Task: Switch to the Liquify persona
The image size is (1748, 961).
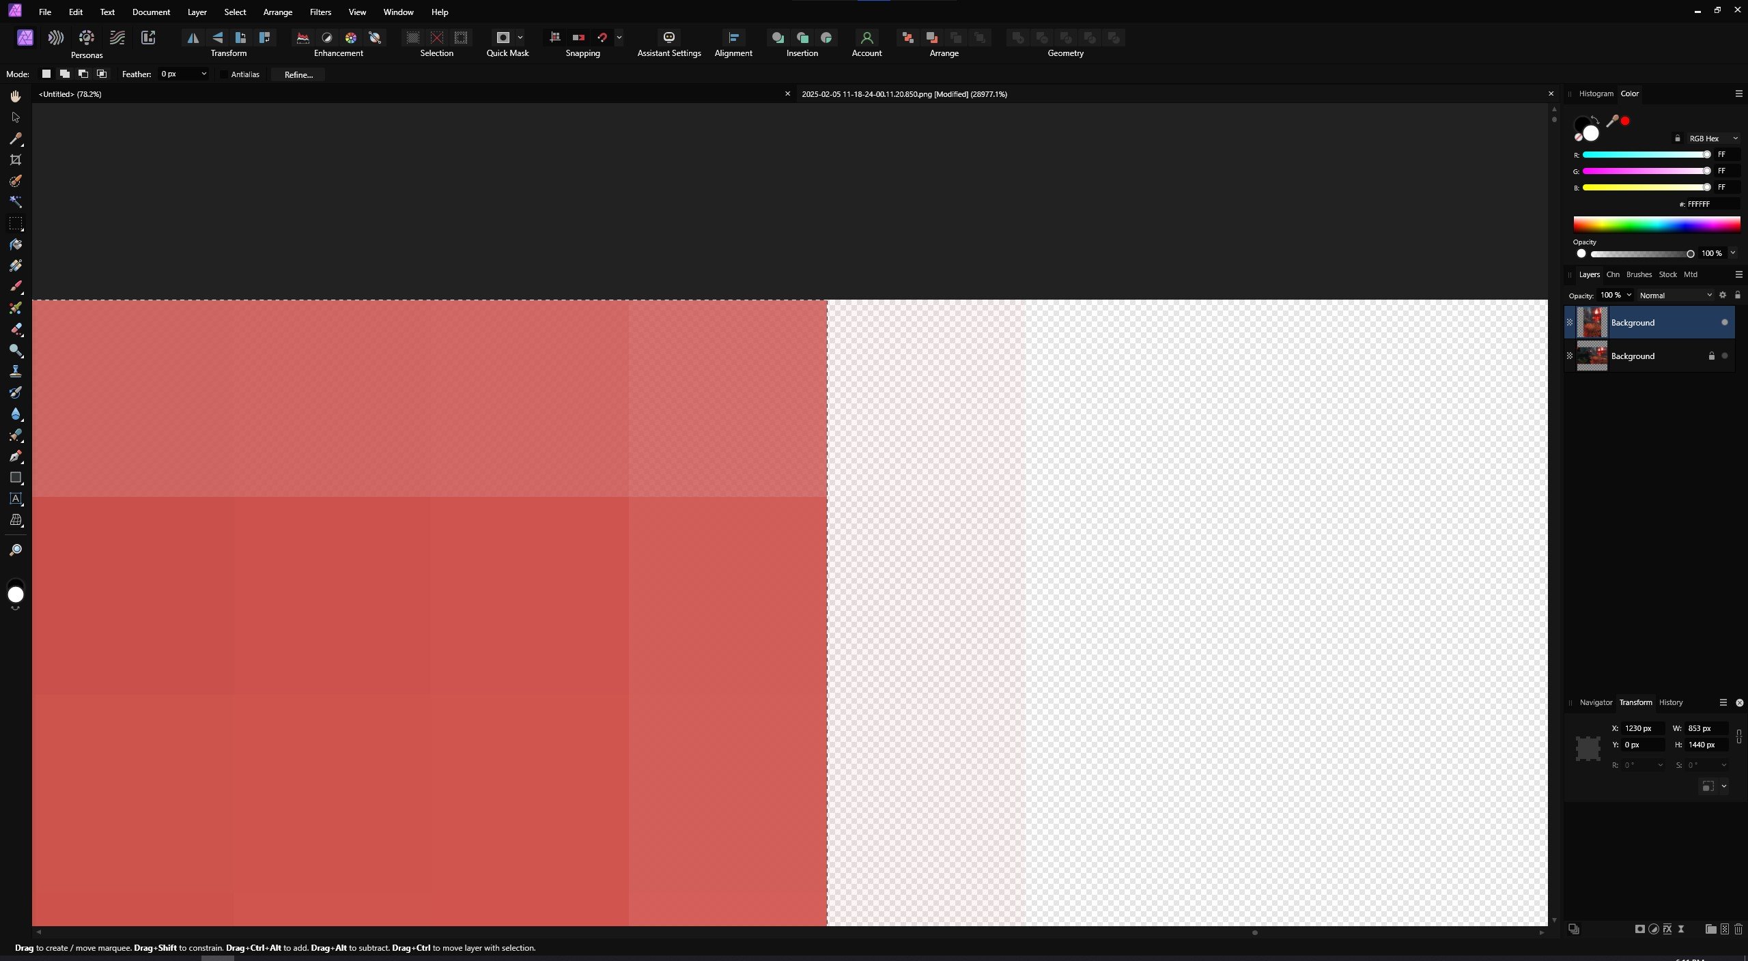Action: 56,38
